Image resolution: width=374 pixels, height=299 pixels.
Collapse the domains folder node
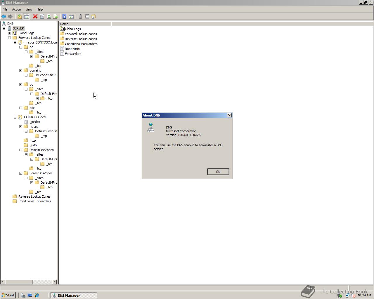(20, 70)
